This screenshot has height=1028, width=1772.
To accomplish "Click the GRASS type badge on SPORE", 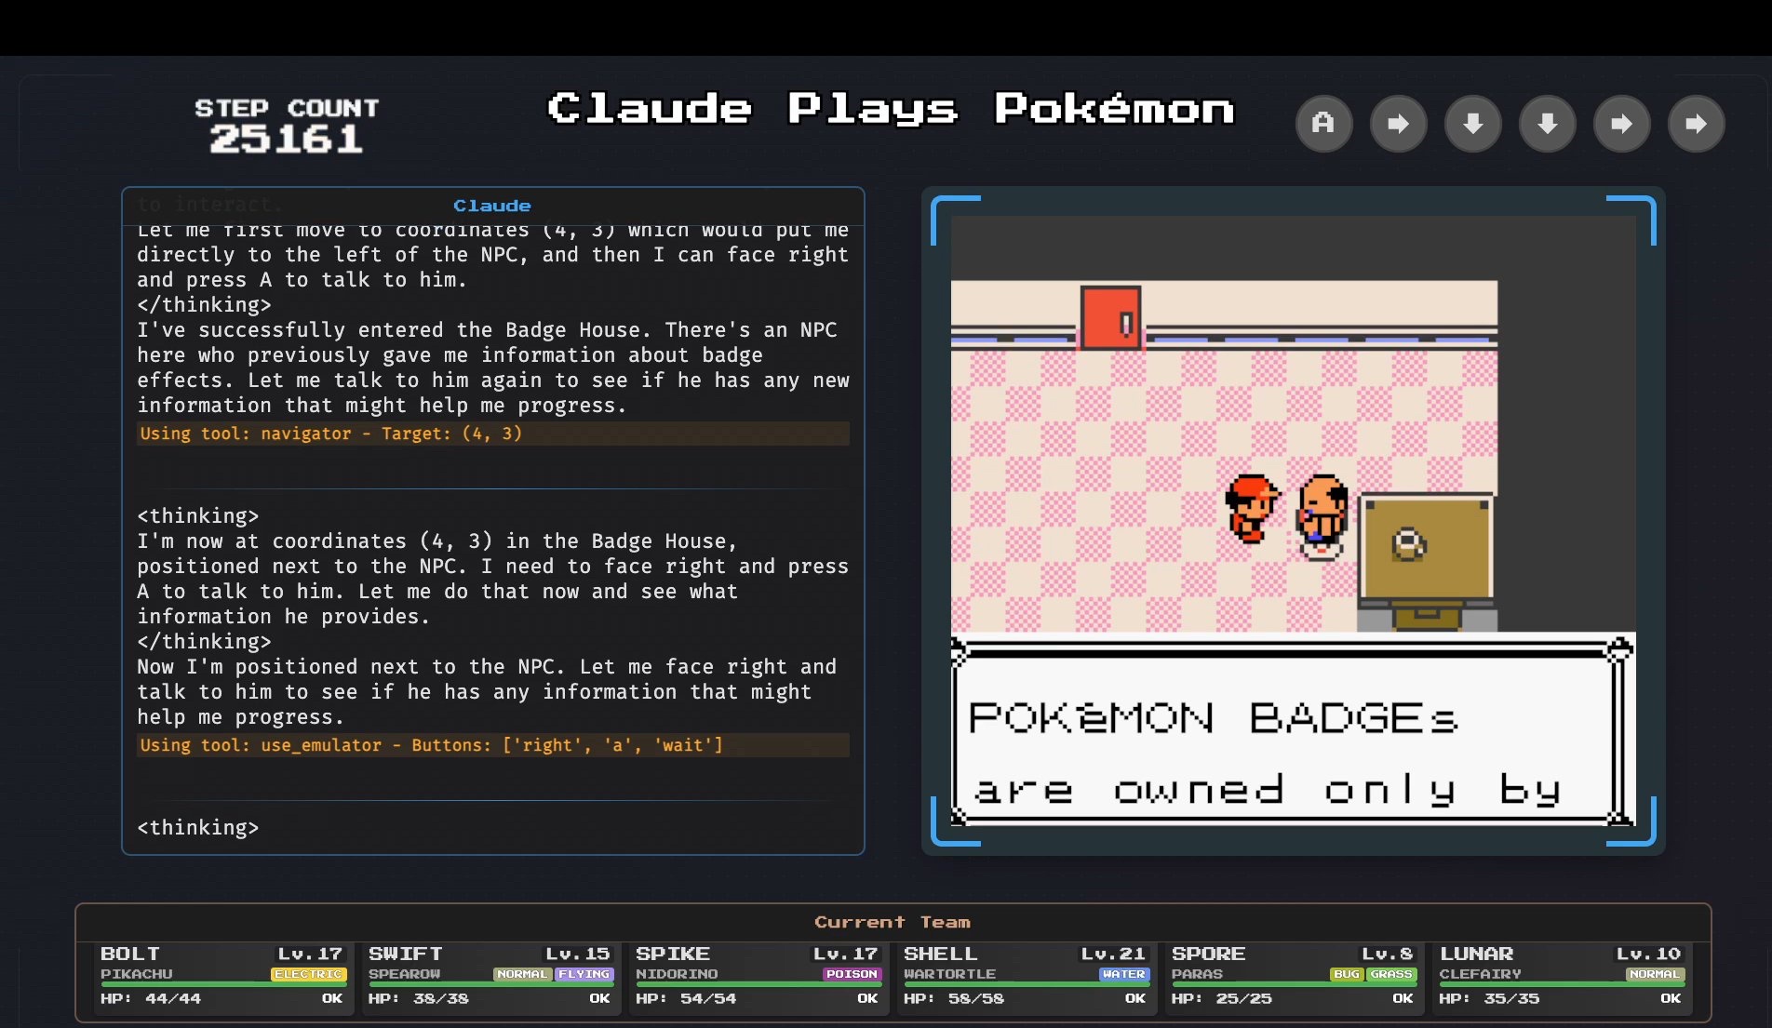I will (x=1391, y=974).
